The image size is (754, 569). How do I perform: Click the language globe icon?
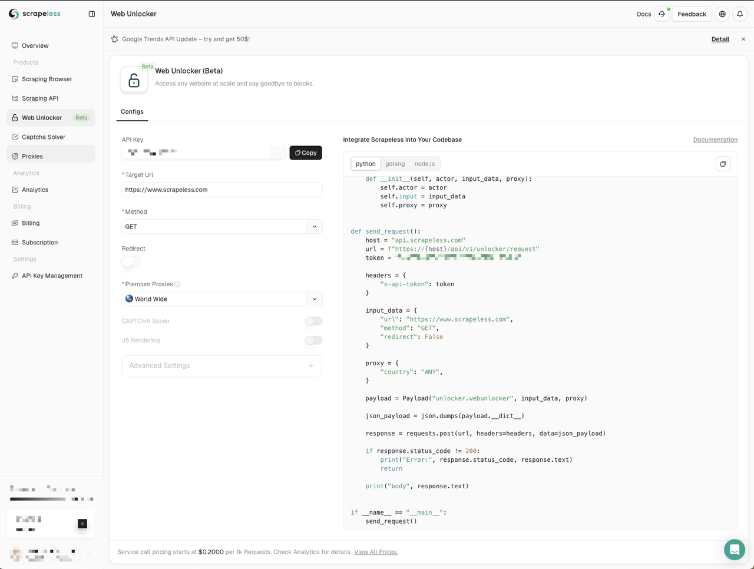coord(722,14)
